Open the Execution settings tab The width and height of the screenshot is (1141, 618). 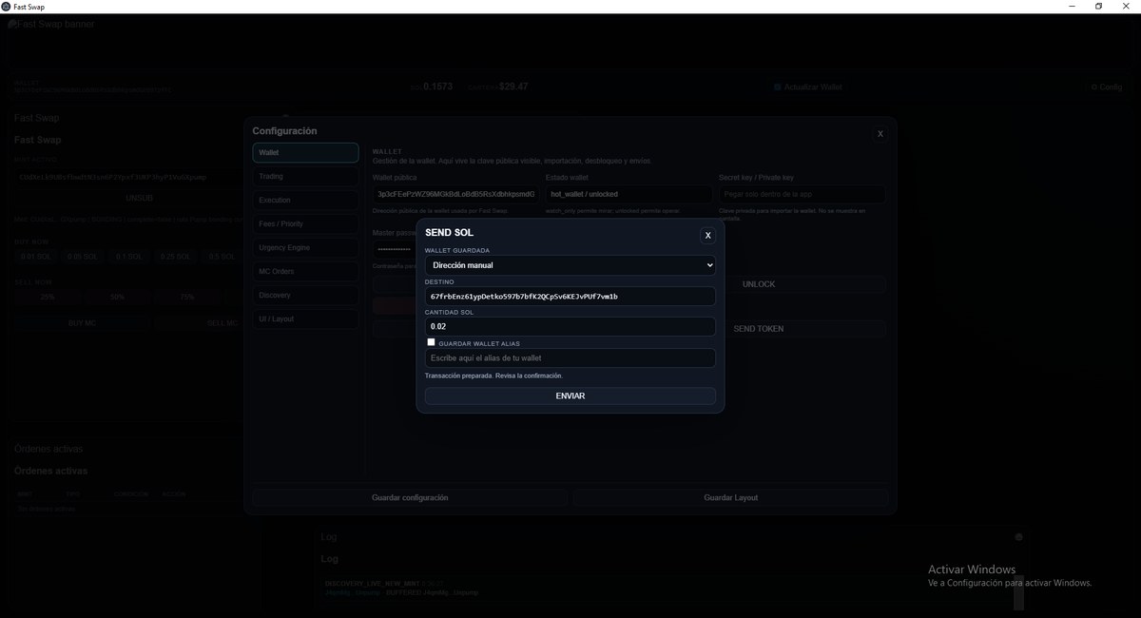click(305, 200)
